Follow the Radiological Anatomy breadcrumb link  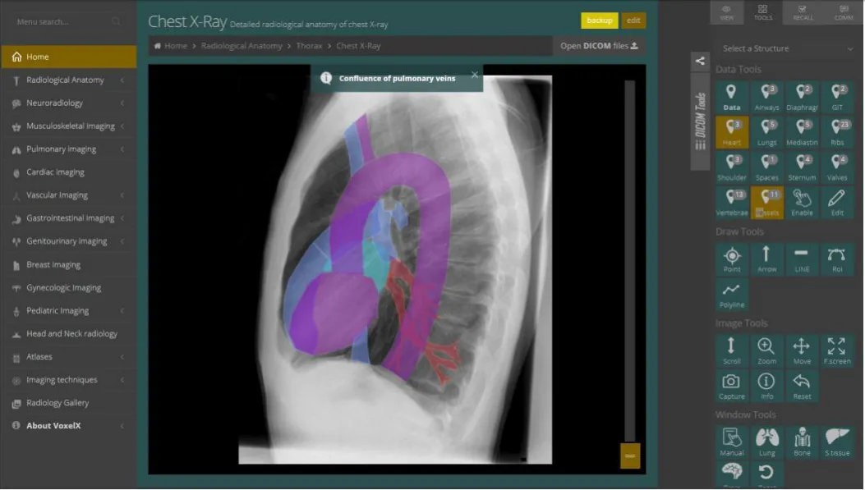[x=241, y=46]
